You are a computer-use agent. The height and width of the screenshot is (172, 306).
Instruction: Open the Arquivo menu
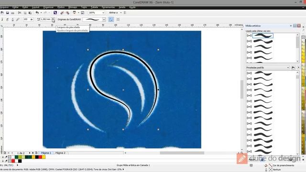(x=4, y=7)
